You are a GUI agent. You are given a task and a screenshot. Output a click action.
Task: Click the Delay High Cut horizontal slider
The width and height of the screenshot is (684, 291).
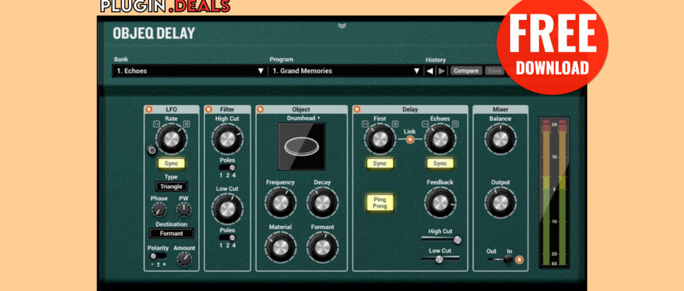(x=440, y=239)
